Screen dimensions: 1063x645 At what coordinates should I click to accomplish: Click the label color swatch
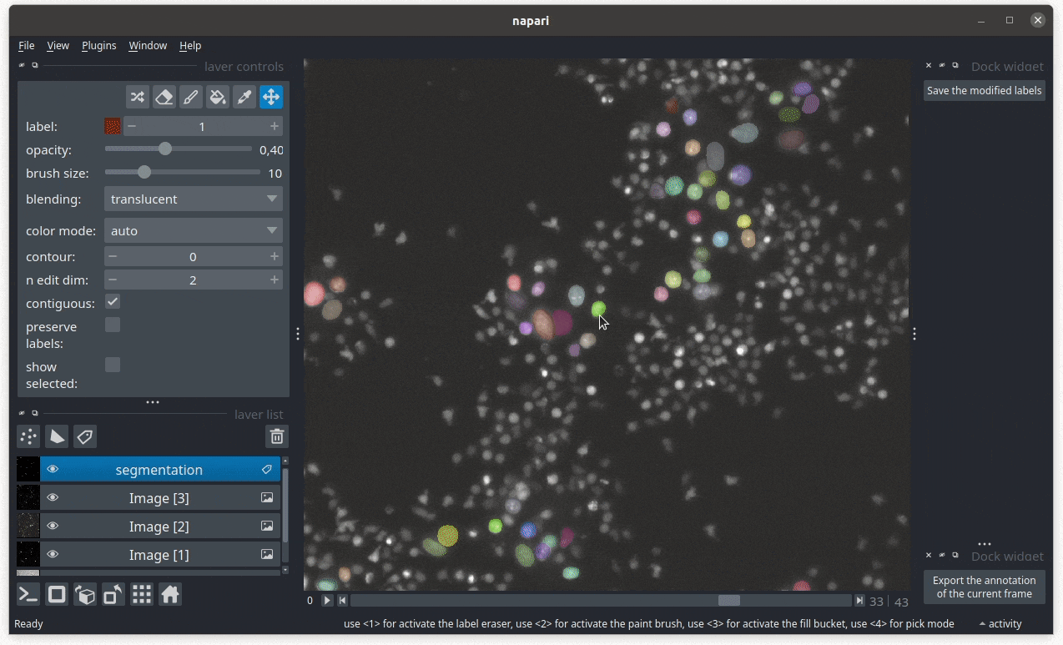click(x=113, y=126)
